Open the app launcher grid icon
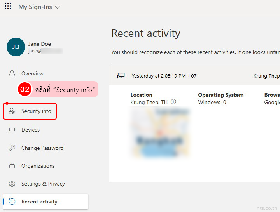The image size is (280, 212). point(8,7)
